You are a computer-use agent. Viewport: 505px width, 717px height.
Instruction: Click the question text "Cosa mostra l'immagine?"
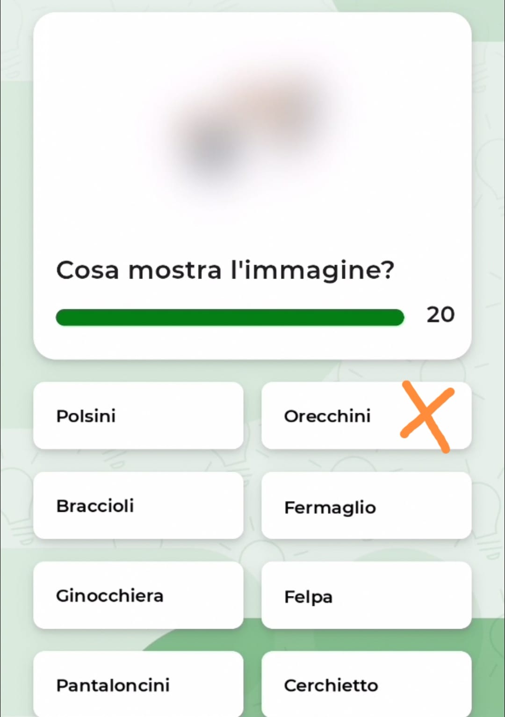coord(225,271)
